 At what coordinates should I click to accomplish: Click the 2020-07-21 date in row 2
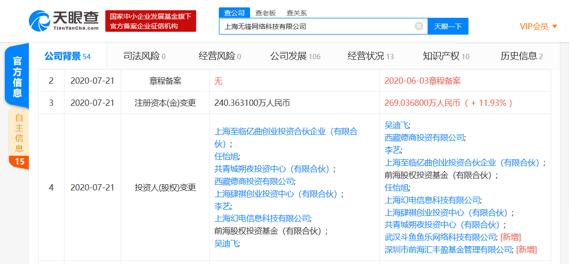pos(92,80)
